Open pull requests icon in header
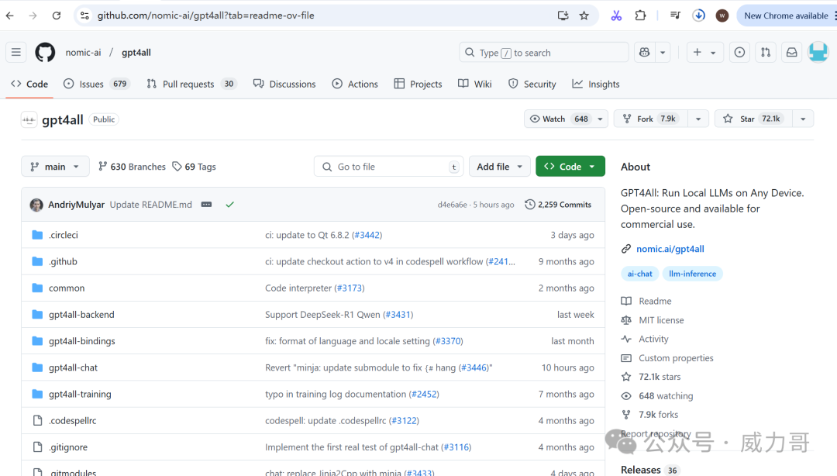The width and height of the screenshot is (837, 476). (x=766, y=53)
